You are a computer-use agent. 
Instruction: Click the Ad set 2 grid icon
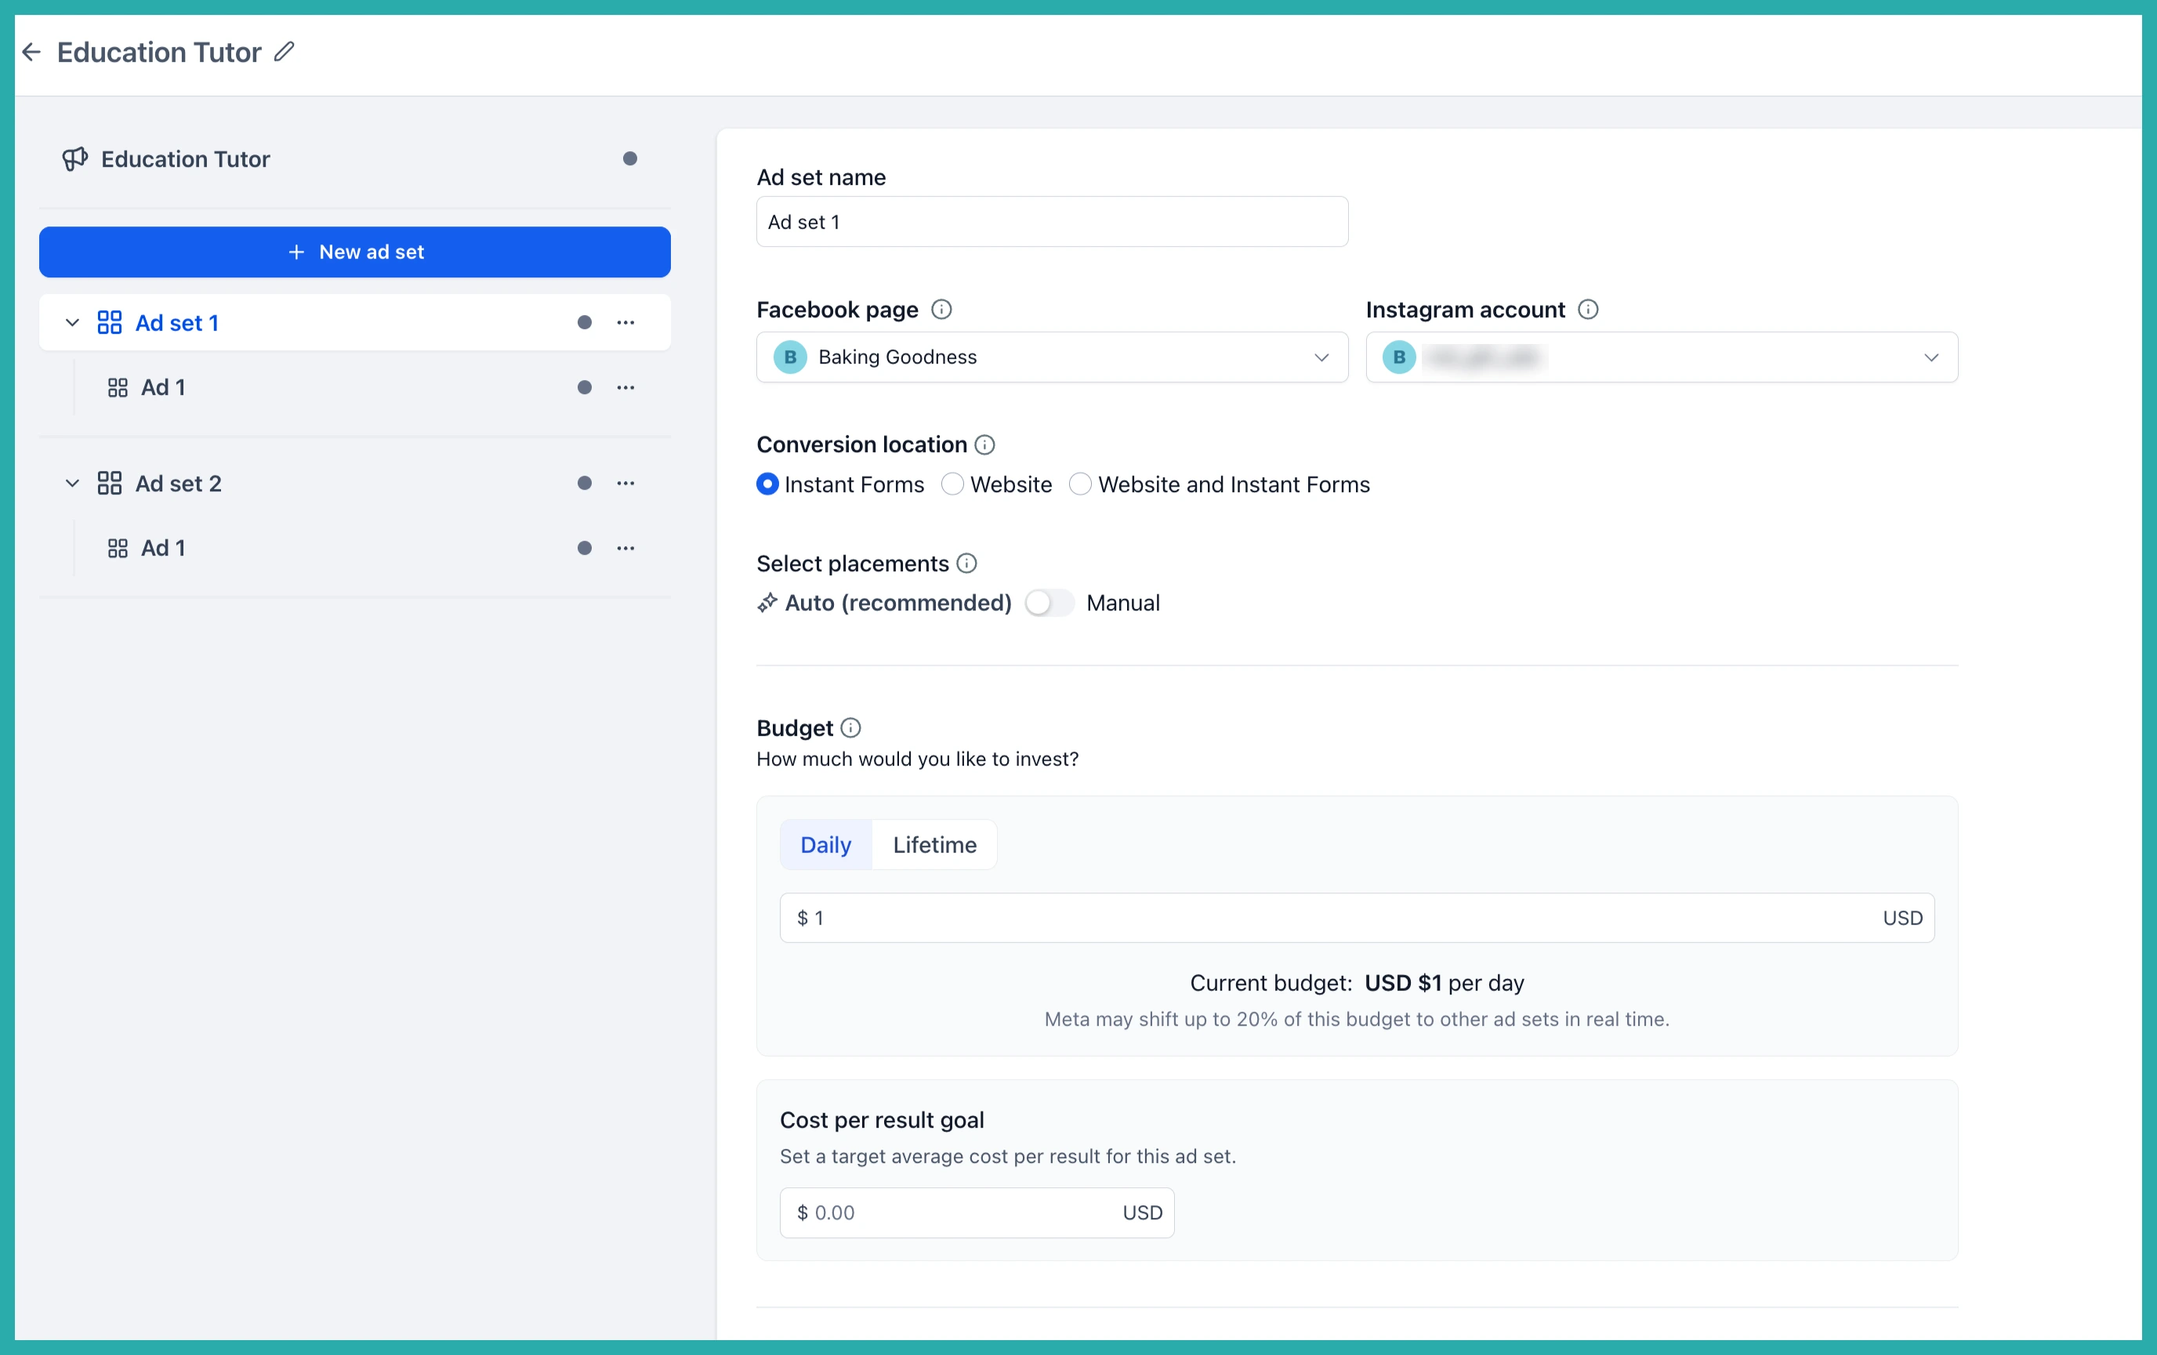tap(109, 483)
